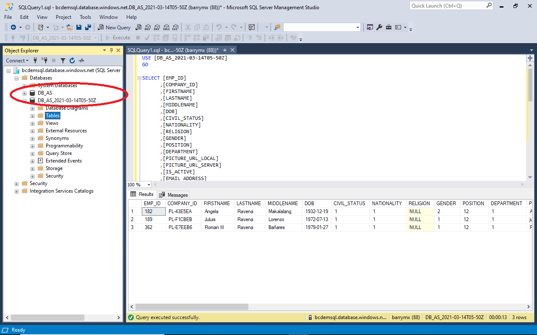Image resolution: width=537 pixels, height=335 pixels.
Task: Click the 'Juluis' cell in results grid
Action: click(x=218, y=219)
